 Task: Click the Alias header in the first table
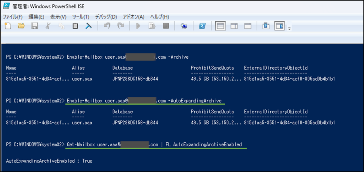point(78,68)
